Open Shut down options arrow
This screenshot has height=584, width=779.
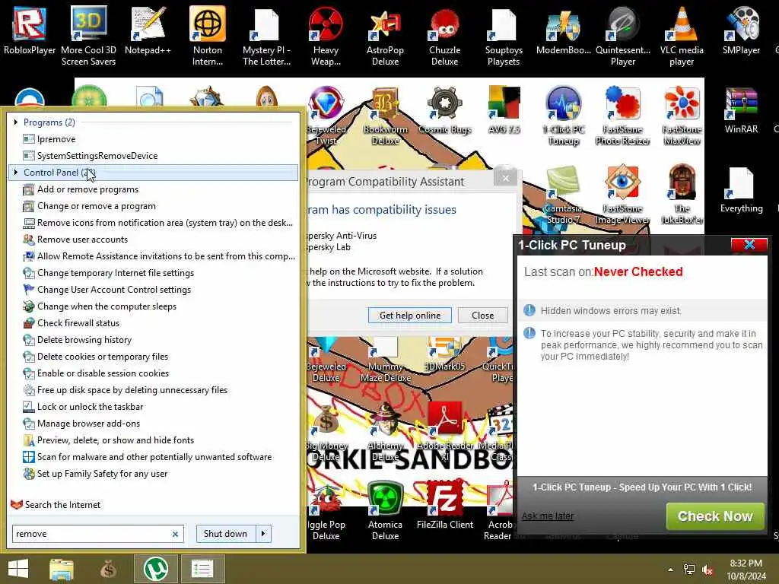[x=263, y=534]
